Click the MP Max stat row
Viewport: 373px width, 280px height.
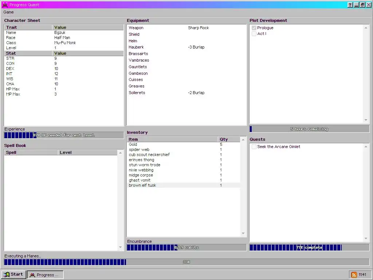tap(64, 94)
